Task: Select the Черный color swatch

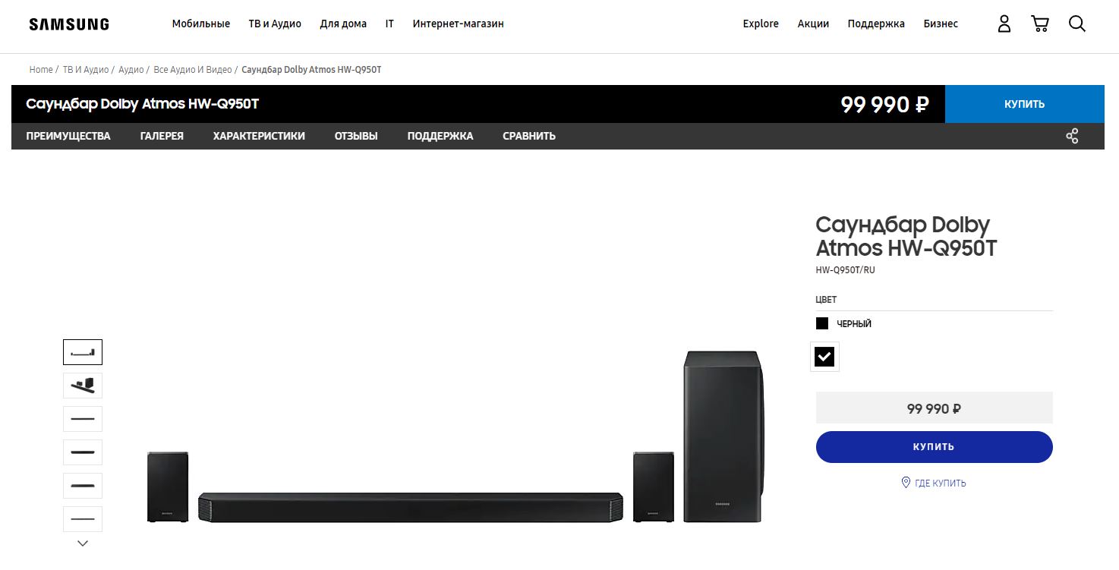Action: pos(822,323)
